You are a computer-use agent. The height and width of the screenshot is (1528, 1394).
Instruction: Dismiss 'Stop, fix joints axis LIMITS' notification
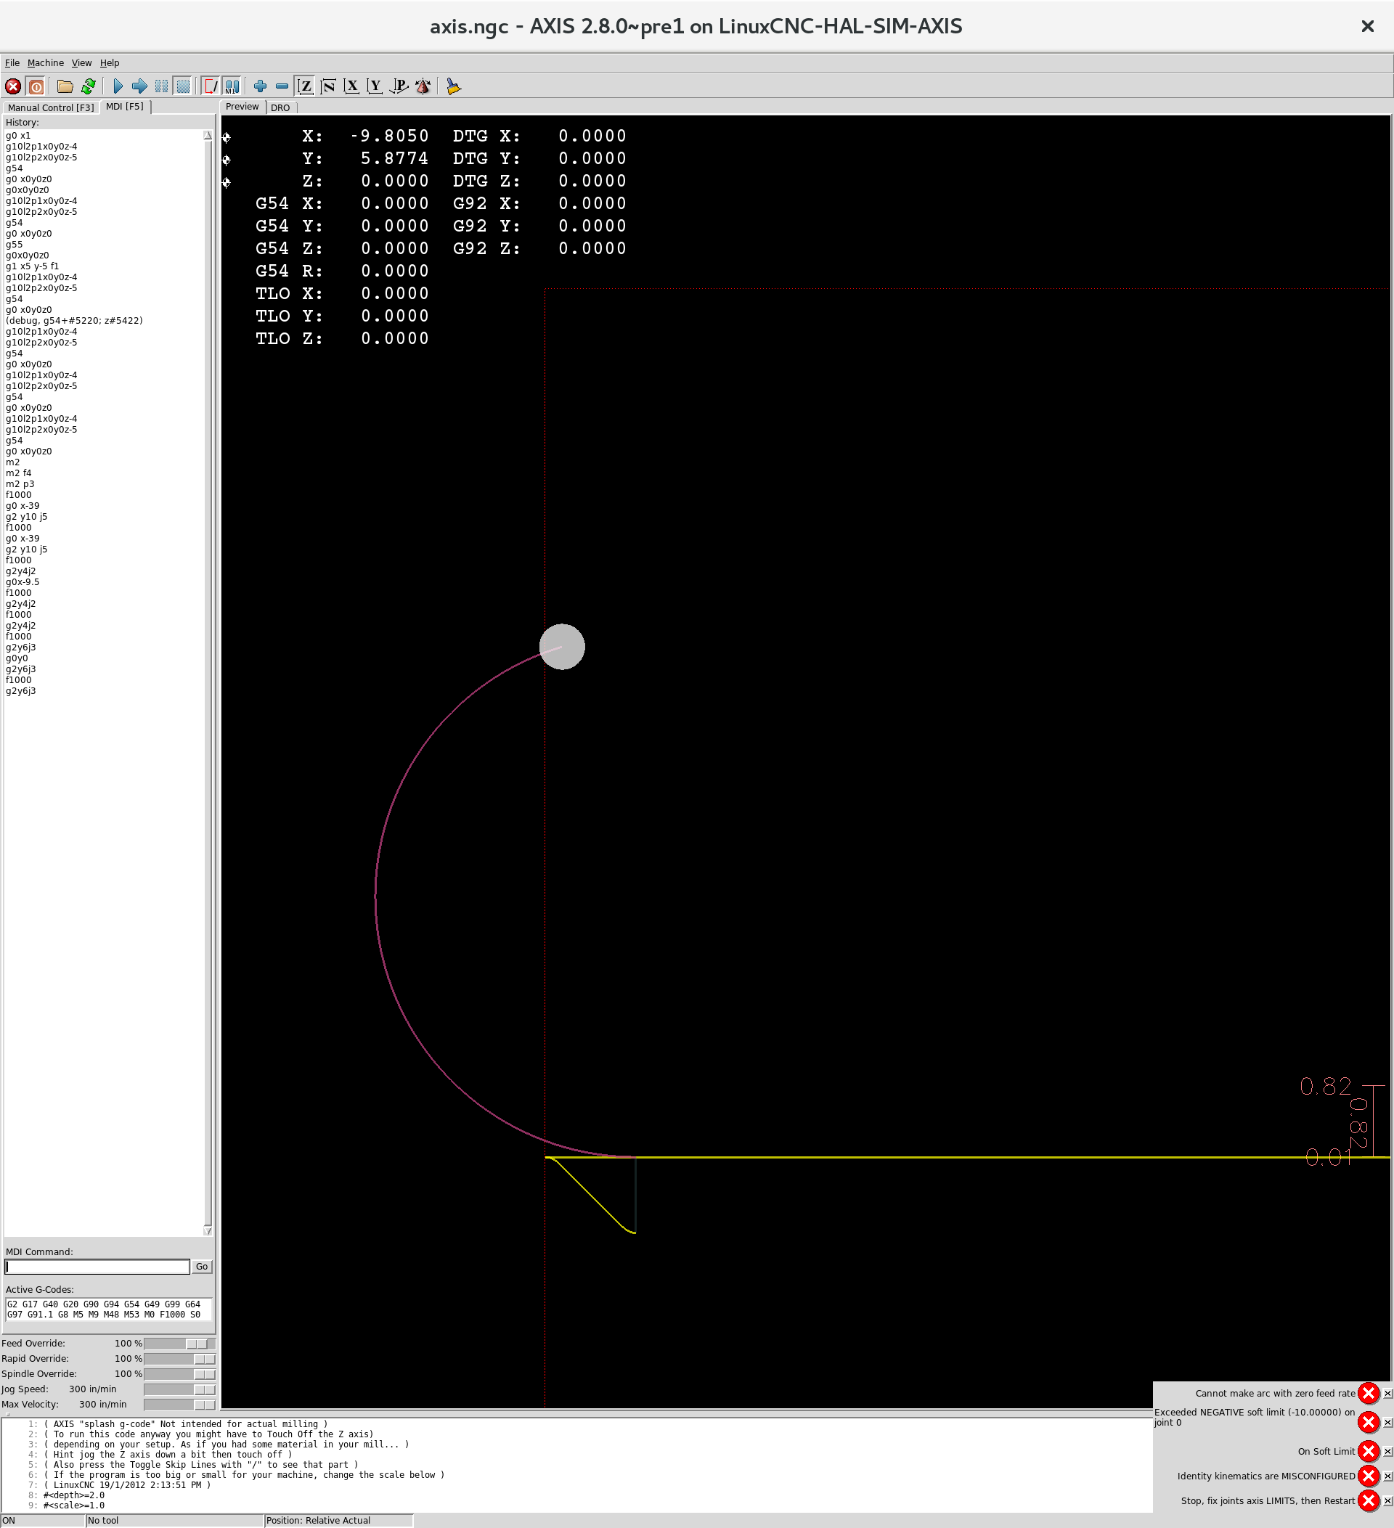(x=1387, y=1500)
